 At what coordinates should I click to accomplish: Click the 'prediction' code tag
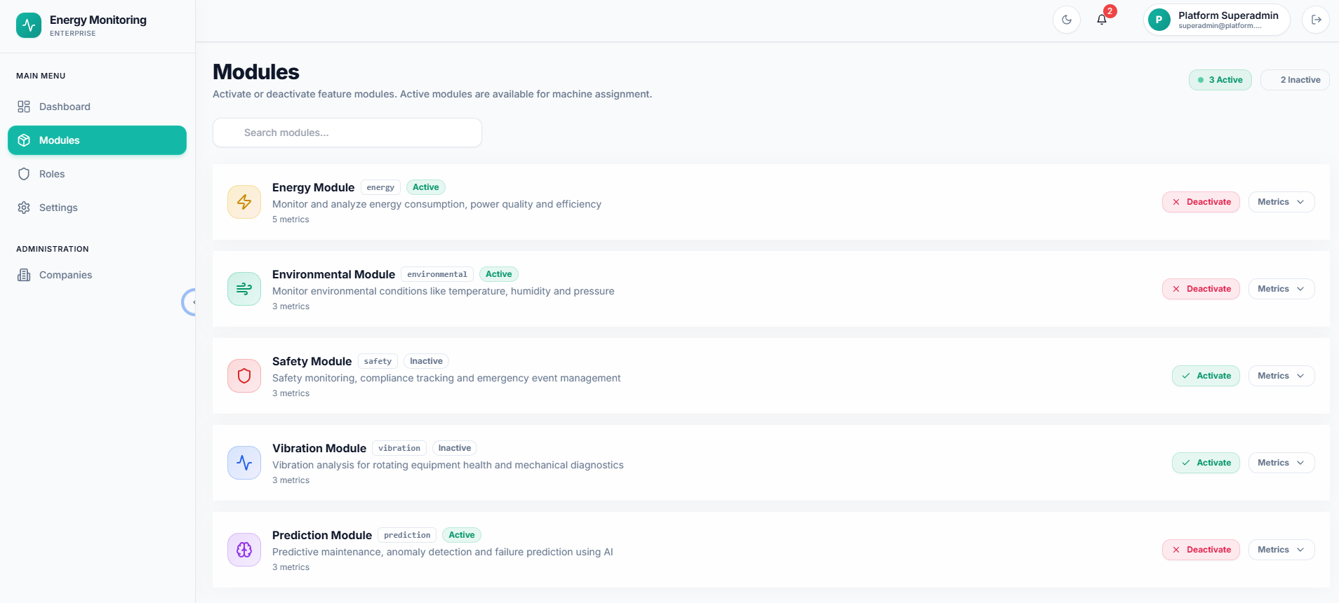[407, 535]
